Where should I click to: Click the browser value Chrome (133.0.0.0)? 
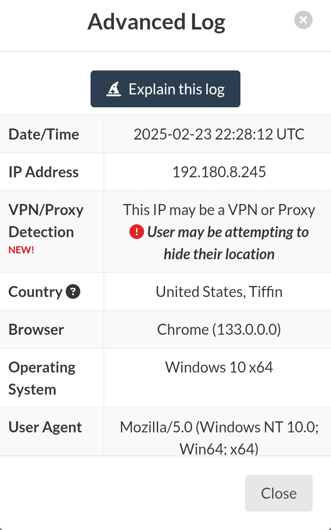(x=219, y=329)
